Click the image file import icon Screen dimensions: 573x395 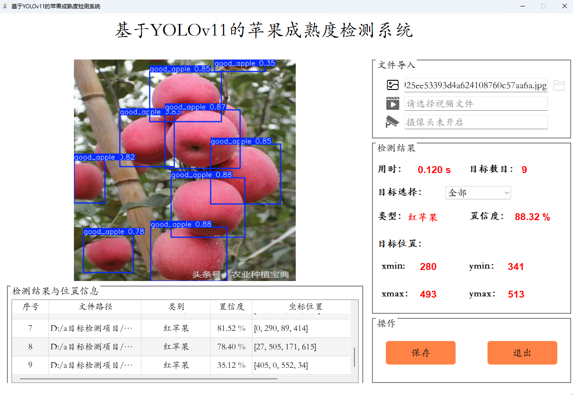[392, 85]
